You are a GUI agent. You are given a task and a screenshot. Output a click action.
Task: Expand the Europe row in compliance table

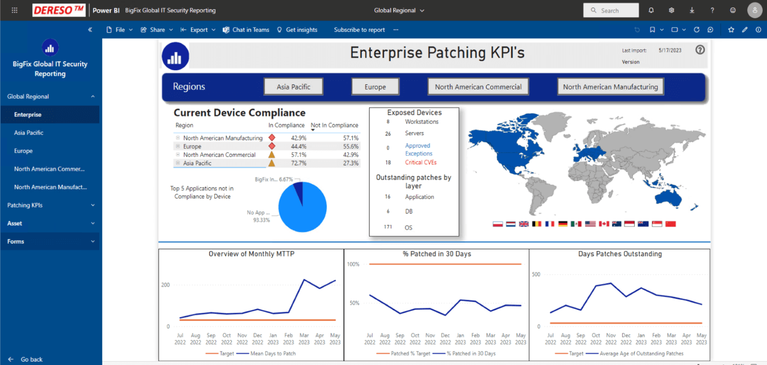pos(178,146)
